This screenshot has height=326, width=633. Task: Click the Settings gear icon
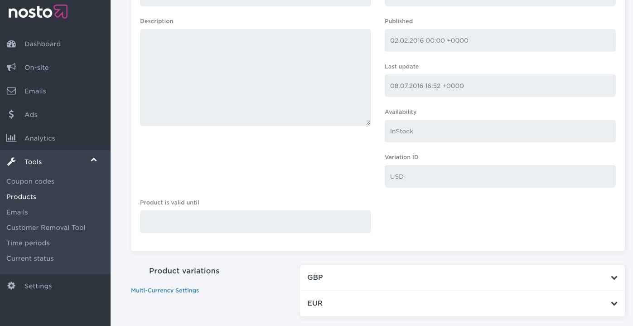point(11,286)
